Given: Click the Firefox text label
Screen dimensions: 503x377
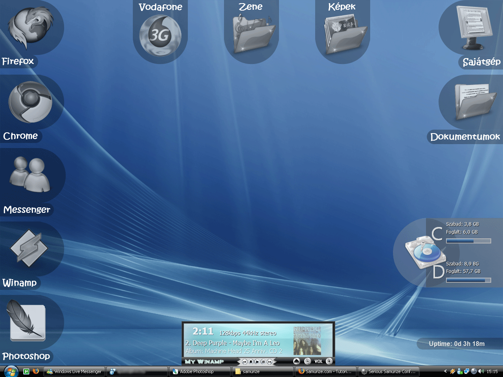Looking at the screenshot, I should click(x=18, y=61).
